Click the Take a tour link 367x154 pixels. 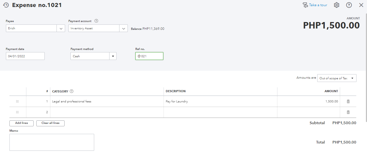pyautogui.click(x=315, y=5)
